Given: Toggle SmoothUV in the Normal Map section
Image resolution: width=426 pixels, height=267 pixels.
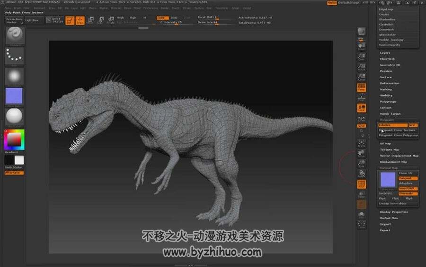Looking at the screenshot, I should [408, 188].
